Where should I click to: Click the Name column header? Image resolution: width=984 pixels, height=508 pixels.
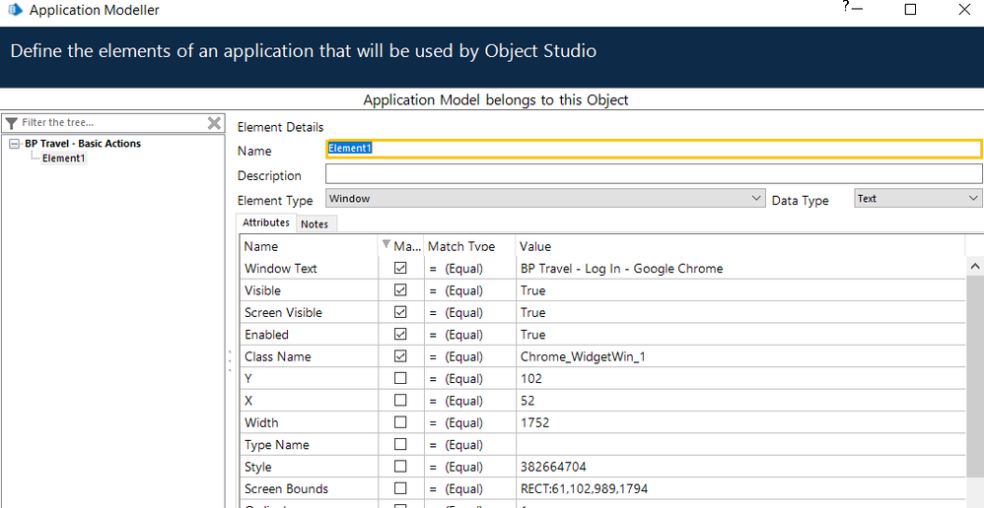[x=261, y=246]
